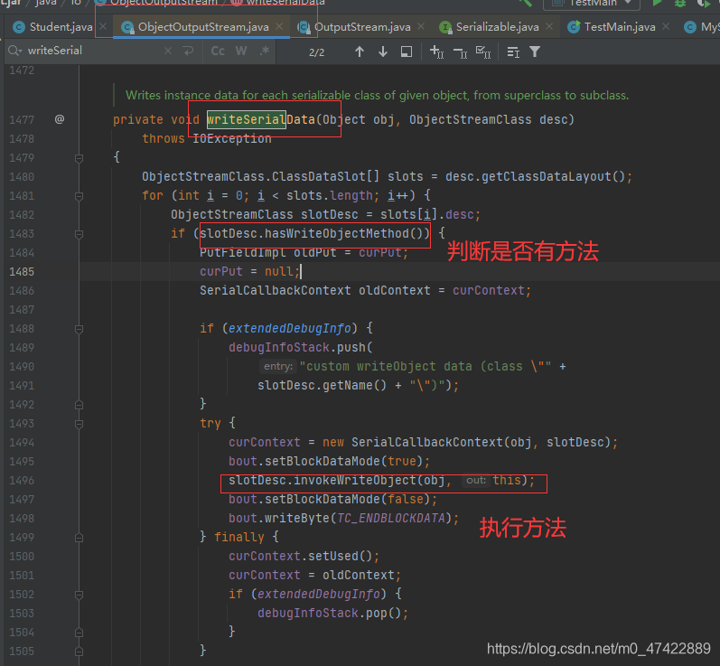Click fold end marker at line 1492

(79, 405)
